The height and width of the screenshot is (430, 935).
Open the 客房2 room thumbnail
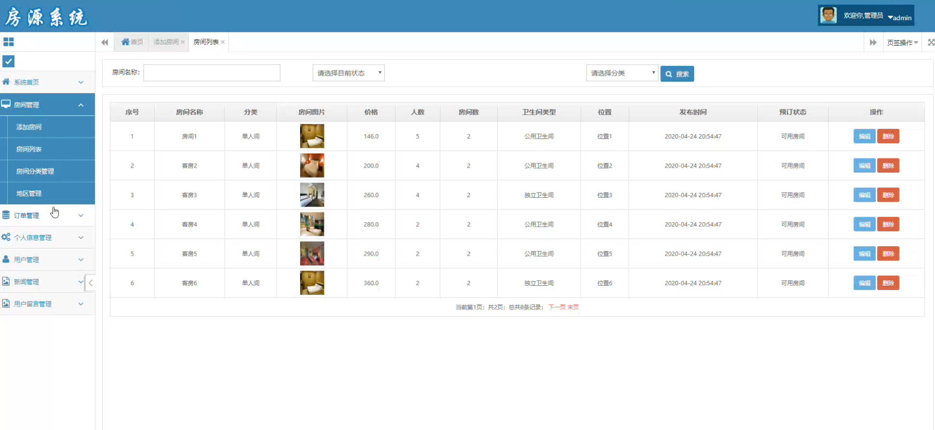tap(312, 166)
